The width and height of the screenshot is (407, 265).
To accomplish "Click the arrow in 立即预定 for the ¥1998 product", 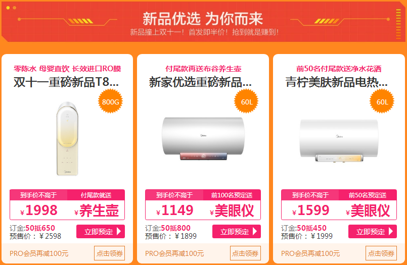I will tap(119, 231).
